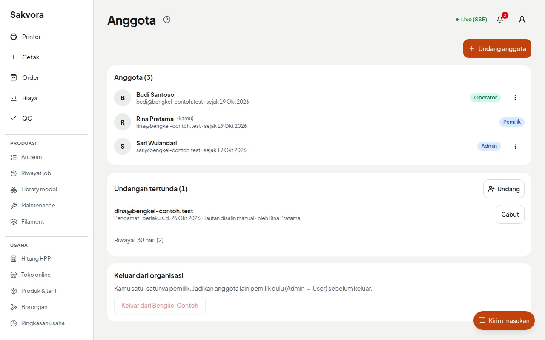Click the Borongan icon in sidebar

click(x=14, y=307)
